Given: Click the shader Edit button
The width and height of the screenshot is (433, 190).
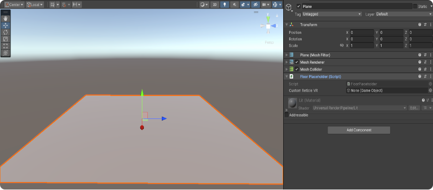Looking at the screenshot, I should point(414,108).
